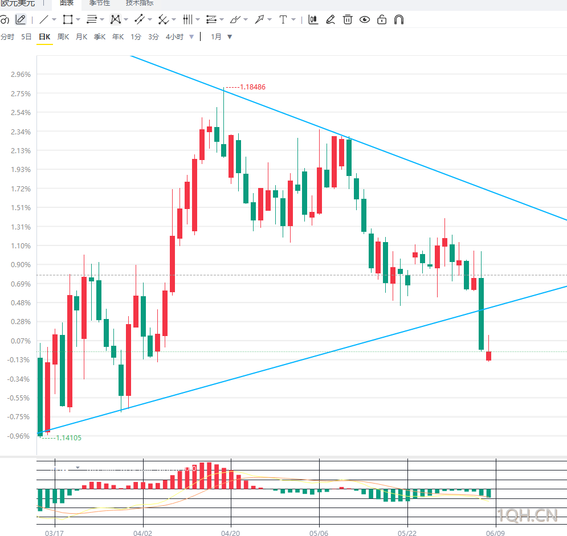Click the indicator panel small dropdown triangle
Screen dimensions: 567x536
(77, 468)
